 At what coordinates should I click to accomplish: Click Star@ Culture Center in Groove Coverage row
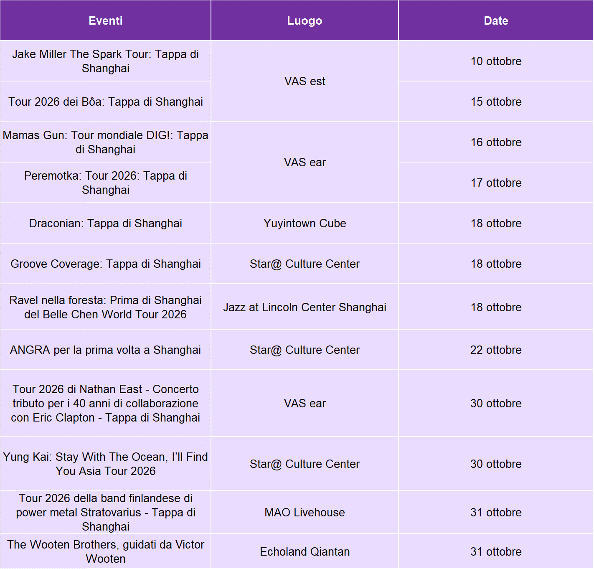[x=305, y=264]
